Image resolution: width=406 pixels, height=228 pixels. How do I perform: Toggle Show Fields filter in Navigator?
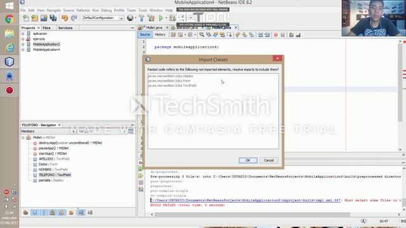click(x=34, y=213)
